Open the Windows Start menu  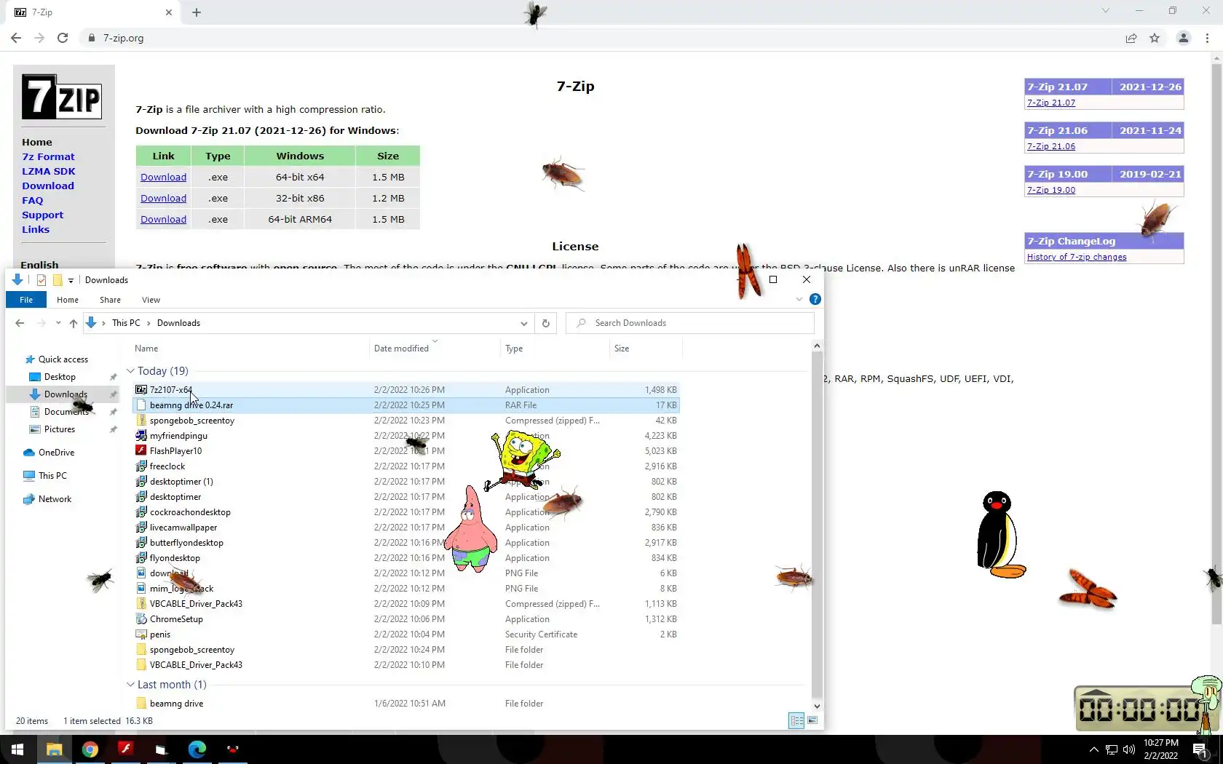[x=17, y=749]
